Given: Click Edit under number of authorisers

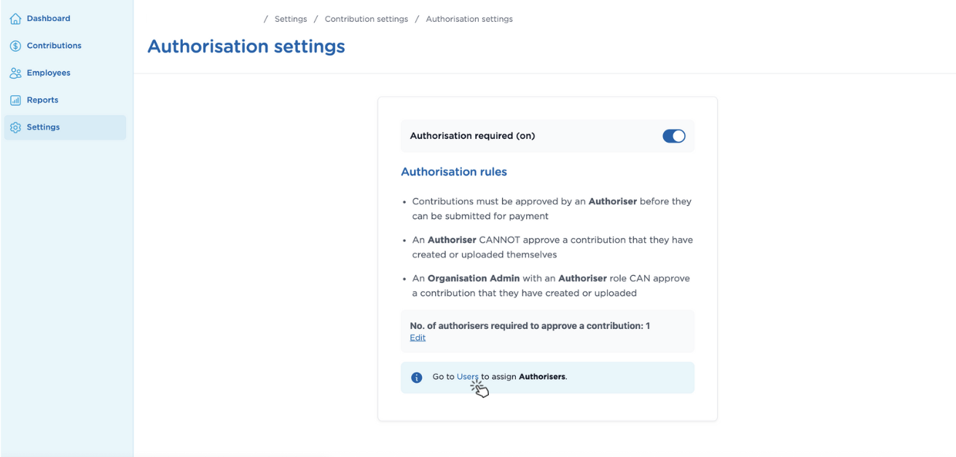Looking at the screenshot, I should [x=418, y=337].
